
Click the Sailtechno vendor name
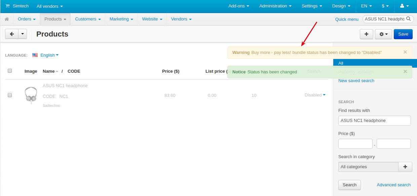click(x=51, y=106)
